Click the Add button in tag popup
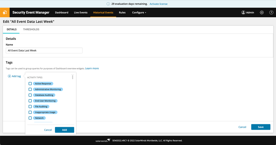The height and width of the screenshot is (145, 276). click(64, 130)
